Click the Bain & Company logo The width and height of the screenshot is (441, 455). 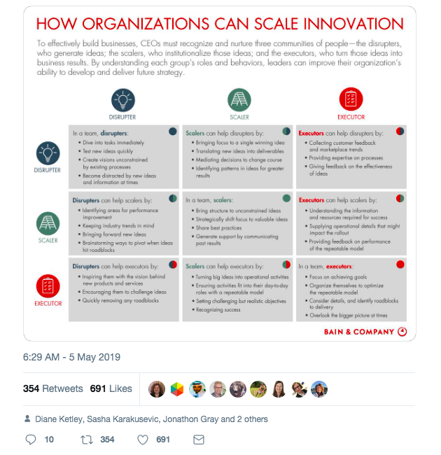coord(365,332)
